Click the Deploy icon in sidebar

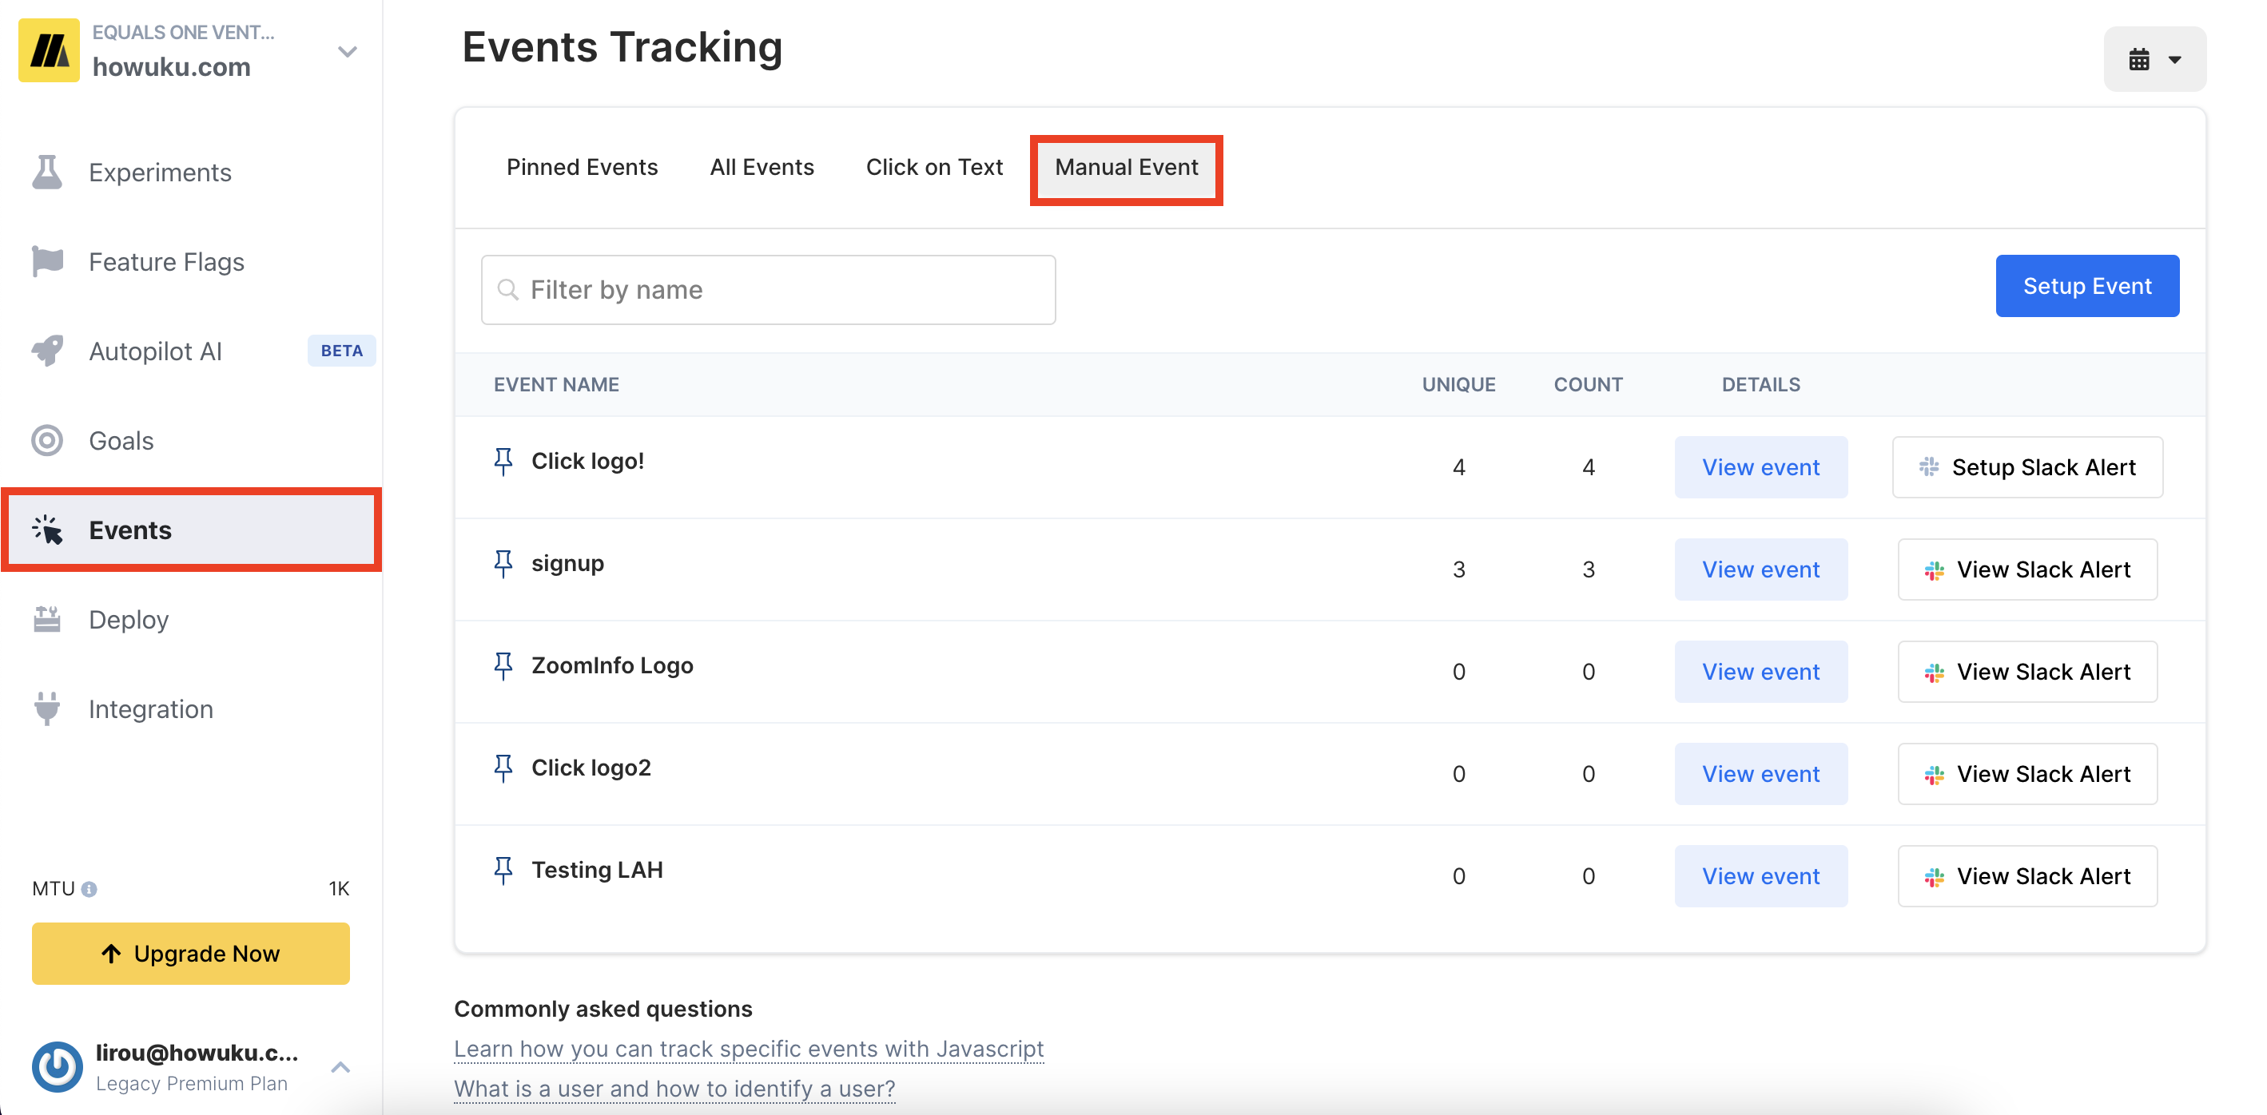(47, 619)
